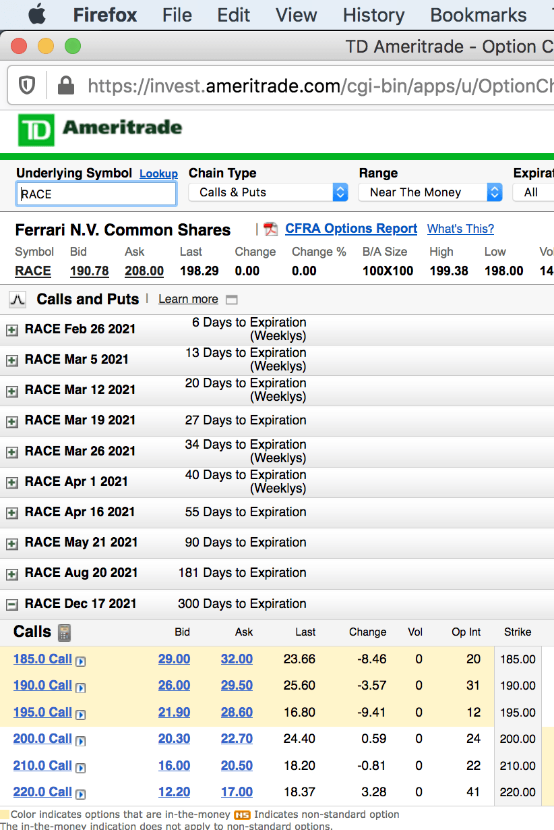Open the 210.0 Call link

coord(42,766)
